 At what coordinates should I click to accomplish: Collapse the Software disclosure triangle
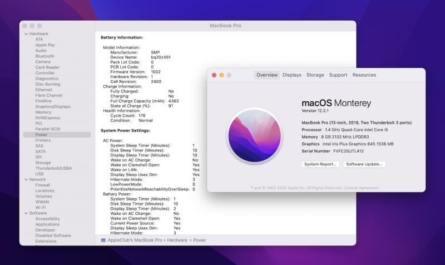tap(26, 213)
